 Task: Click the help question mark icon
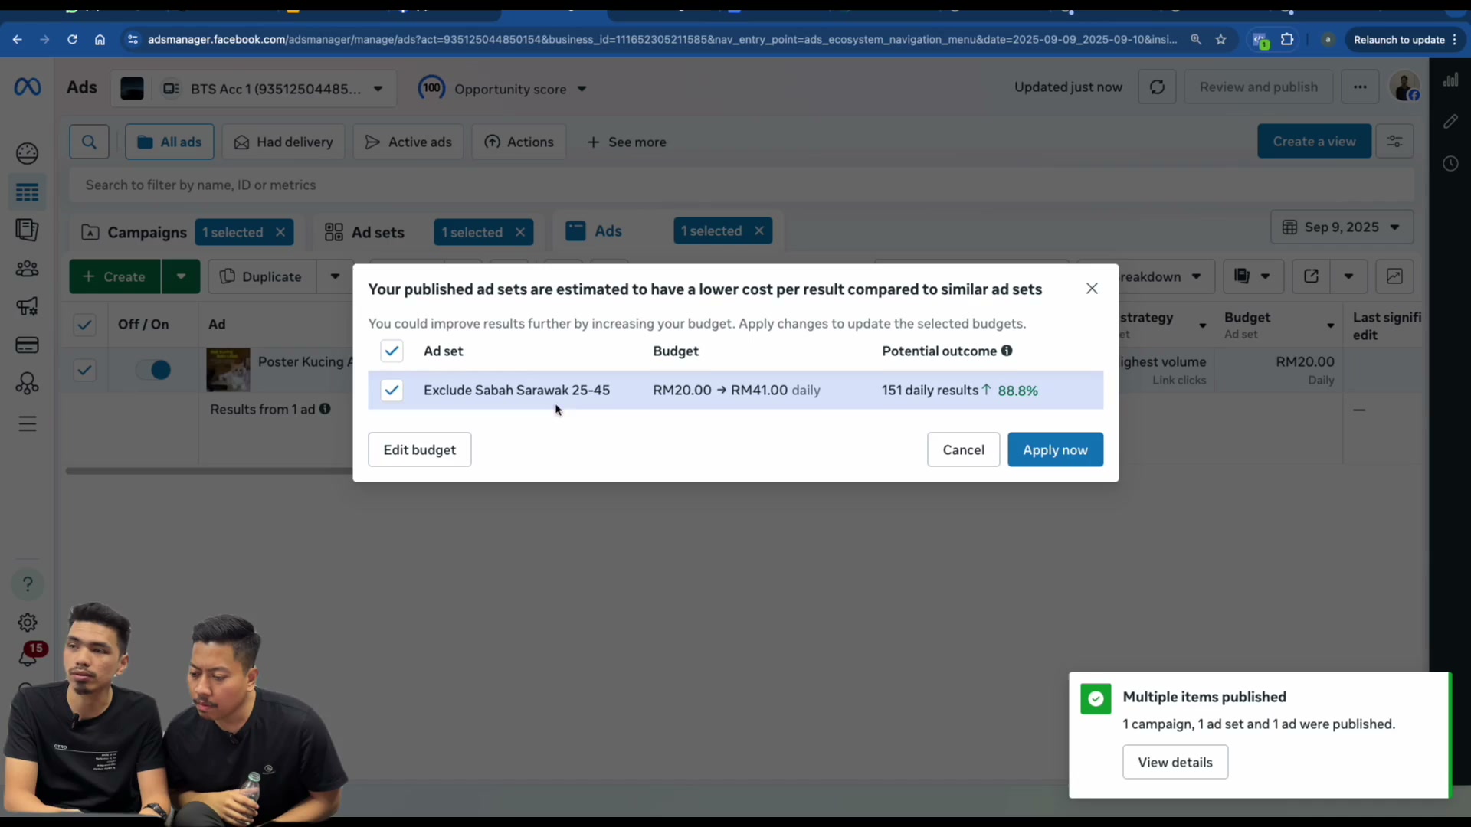coord(28,584)
